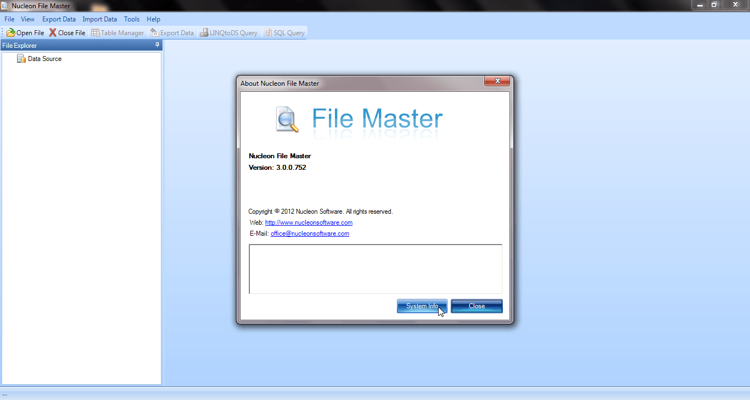Open the Import Data menu
Viewport: 750px width, 400px height.
click(99, 19)
